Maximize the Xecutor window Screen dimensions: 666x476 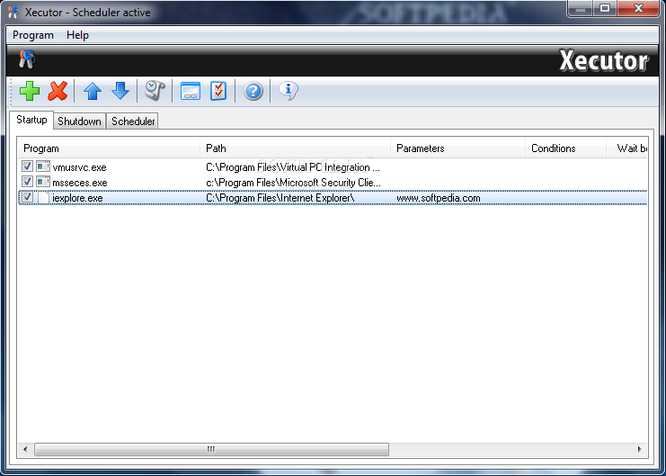coord(605,8)
